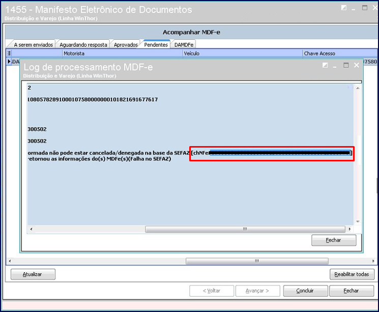
Task: Click the Concluir button
Action: pos(305,291)
